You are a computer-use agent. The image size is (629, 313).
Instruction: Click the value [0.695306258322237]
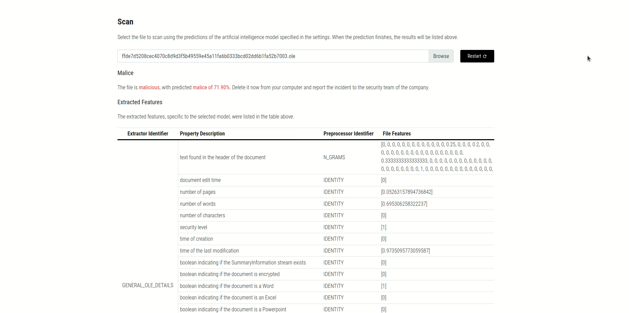tap(404, 204)
